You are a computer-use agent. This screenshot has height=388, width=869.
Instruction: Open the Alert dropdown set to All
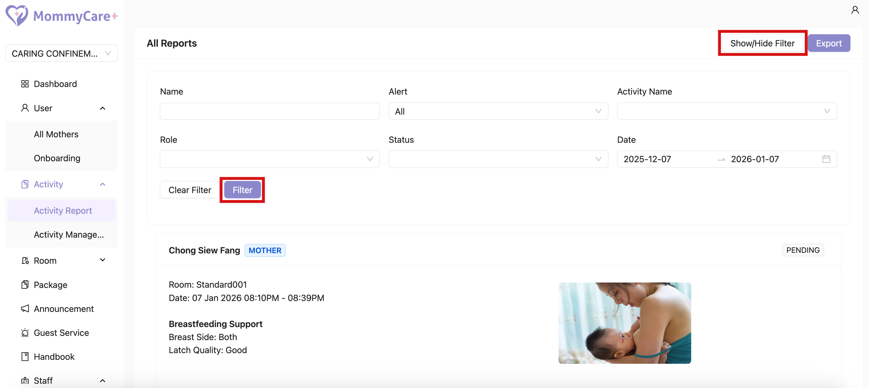click(x=498, y=111)
